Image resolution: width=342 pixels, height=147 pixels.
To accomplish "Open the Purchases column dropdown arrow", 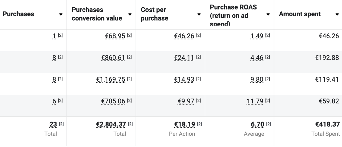I will [x=60, y=14].
